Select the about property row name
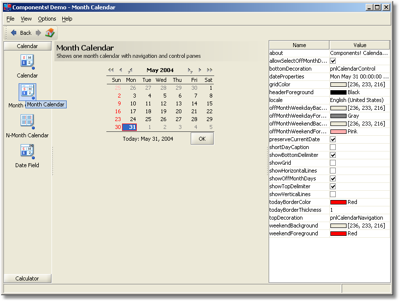 [276, 53]
